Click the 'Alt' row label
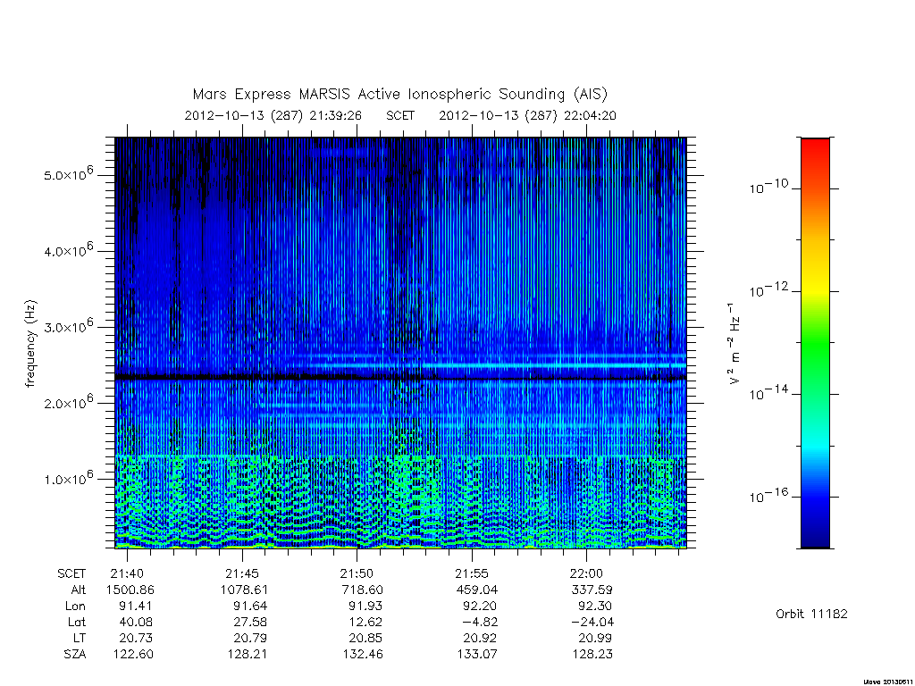The width and height of the screenshot is (915, 686). [79, 590]
